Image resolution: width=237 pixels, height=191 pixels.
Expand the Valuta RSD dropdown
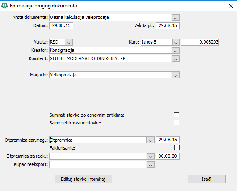(69, 42)
